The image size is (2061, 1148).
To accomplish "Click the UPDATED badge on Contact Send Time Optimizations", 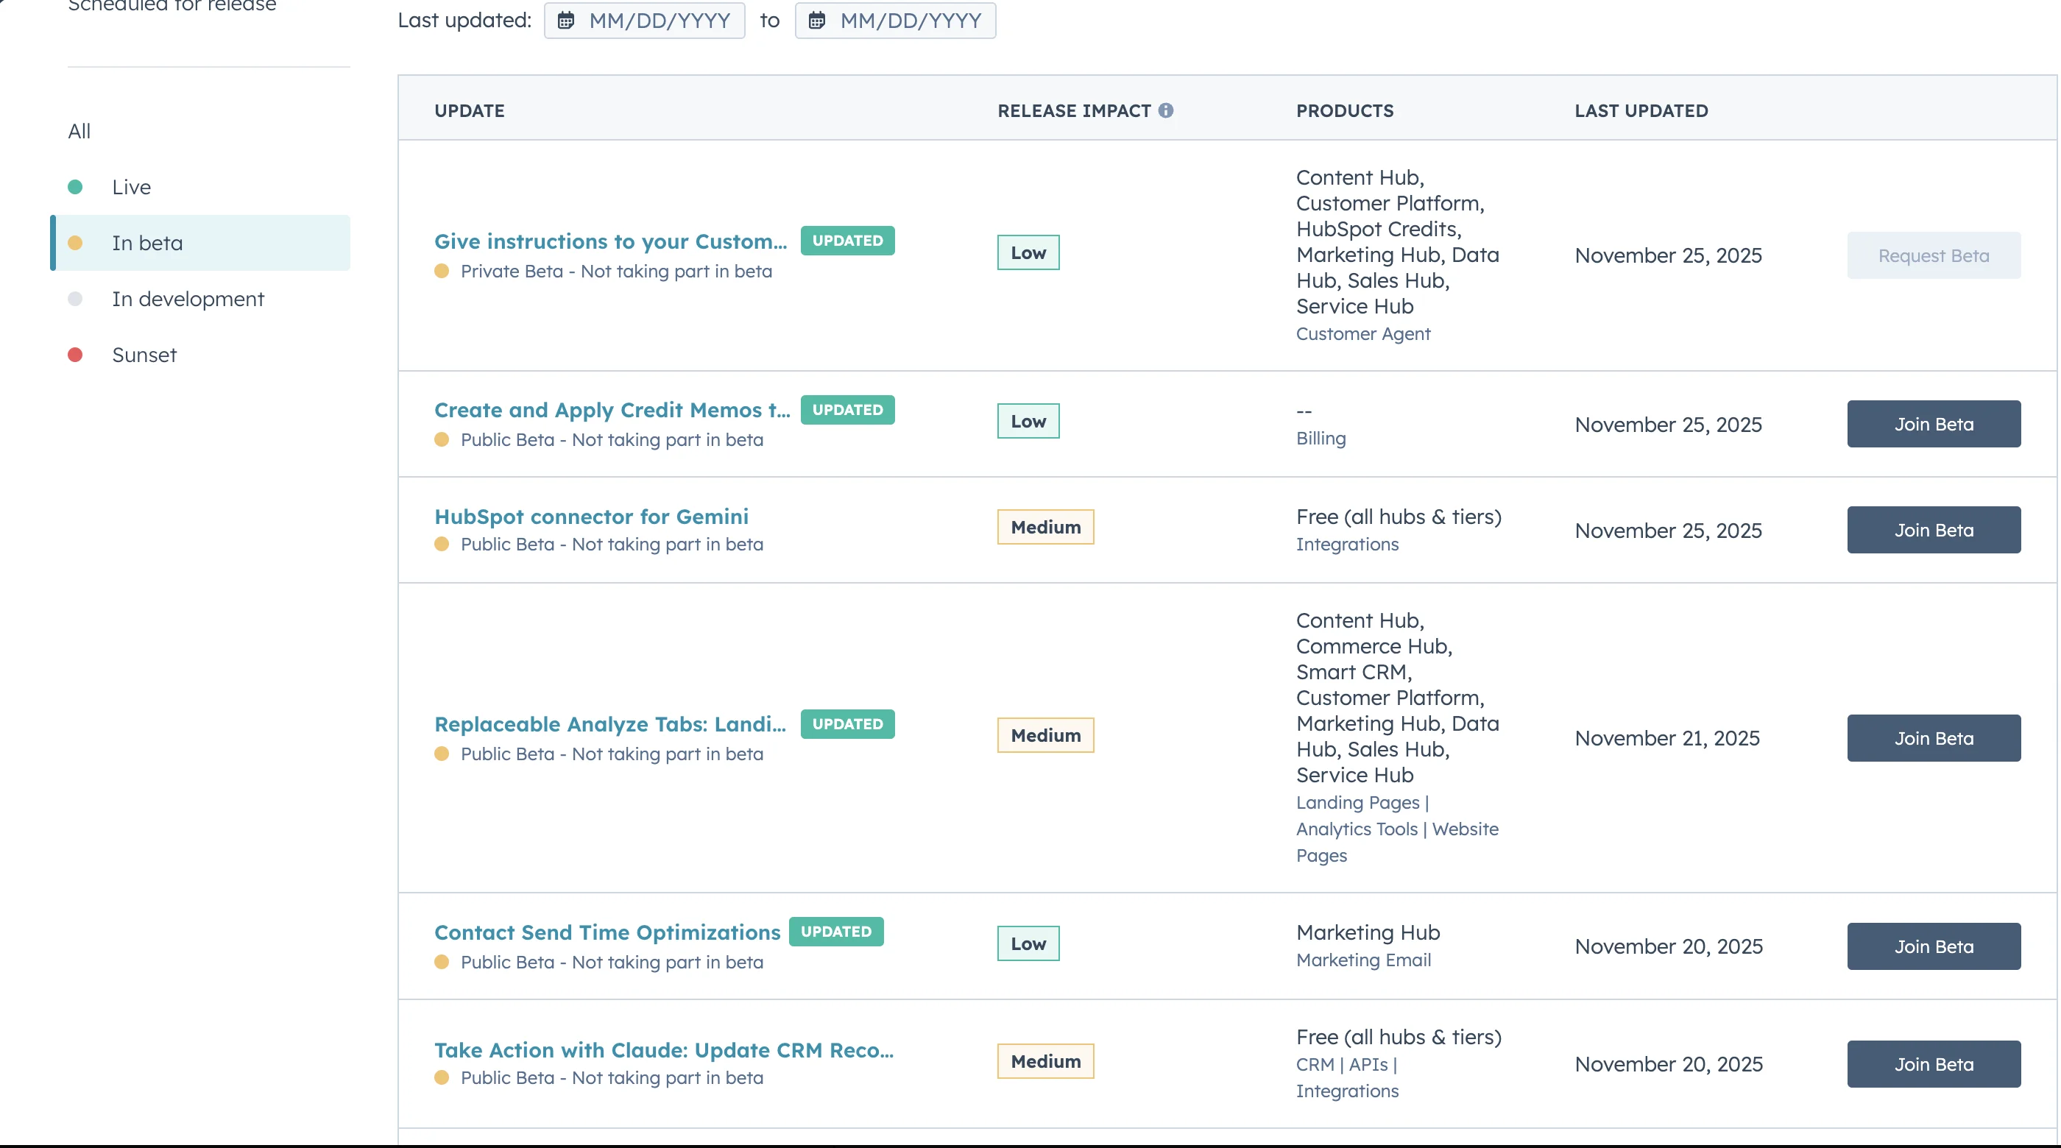I will [837, 931].
